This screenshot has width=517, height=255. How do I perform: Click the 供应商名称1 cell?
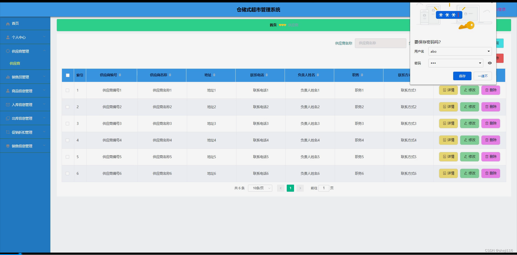(x=162, y=90)
